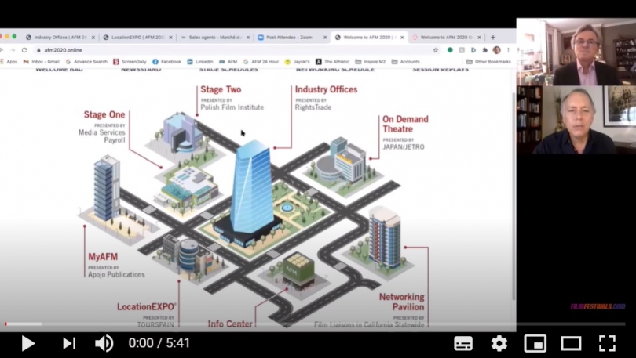Click the RightsTrade sponsor text
Screen dimensions: 636x358
(x=313, y=107)
